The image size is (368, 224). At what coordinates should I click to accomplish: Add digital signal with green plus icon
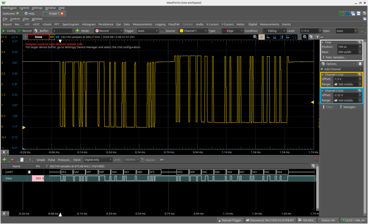[4, 160]
